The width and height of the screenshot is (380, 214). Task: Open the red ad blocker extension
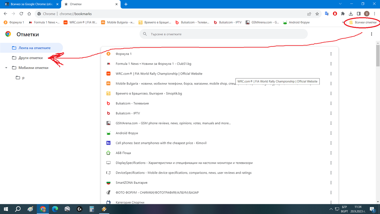tap(335, 14)
